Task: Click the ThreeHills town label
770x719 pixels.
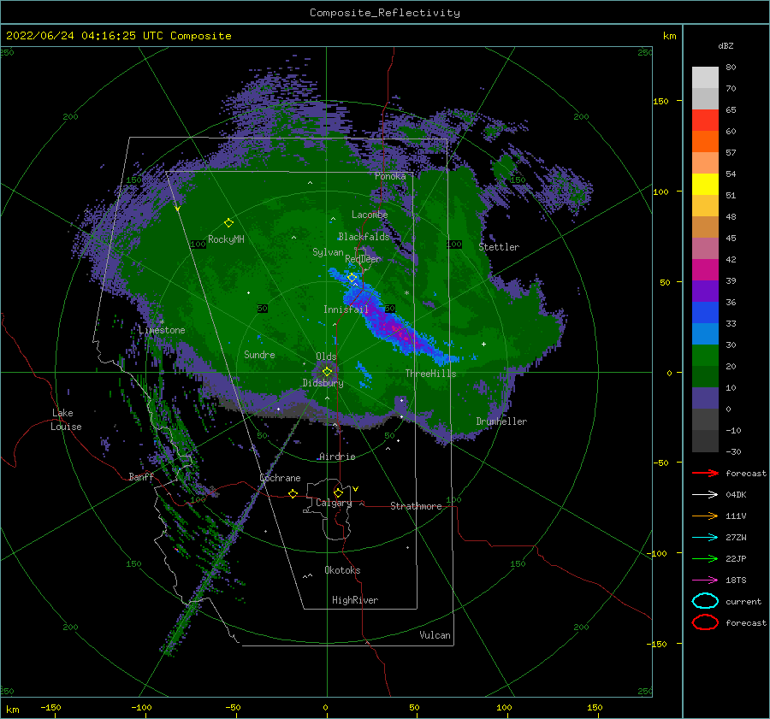Action: tap(430, 374)
